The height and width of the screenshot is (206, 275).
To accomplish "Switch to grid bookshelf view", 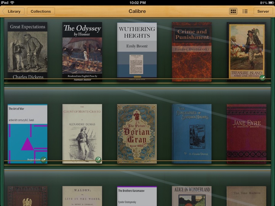I will [233, 11].
